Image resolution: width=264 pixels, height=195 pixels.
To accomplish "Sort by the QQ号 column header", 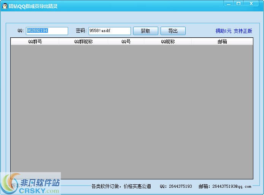I will pyautogui.click(x=126, y=42).
